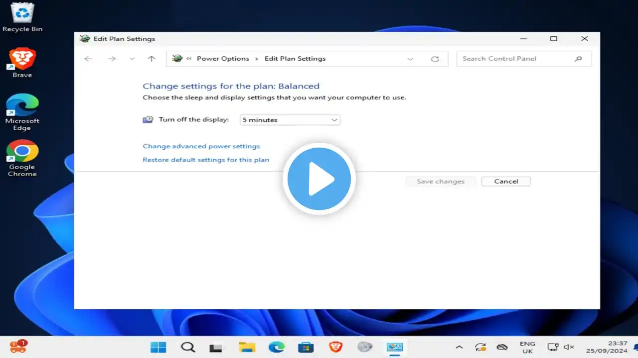Go to Power Options in the breadcrumb
This screenshot has width=638, height=358.
[x=223, y=59]
